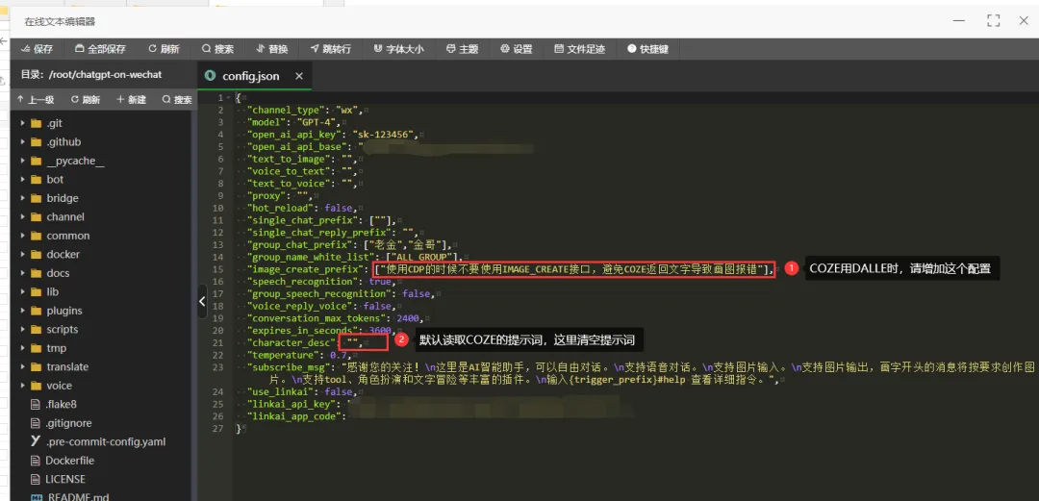Image resolution: width=1039 pixels, height=501 pixels.
Task: Open 跳转行 go-to-line tool
Action: click(x=330, y=49)
